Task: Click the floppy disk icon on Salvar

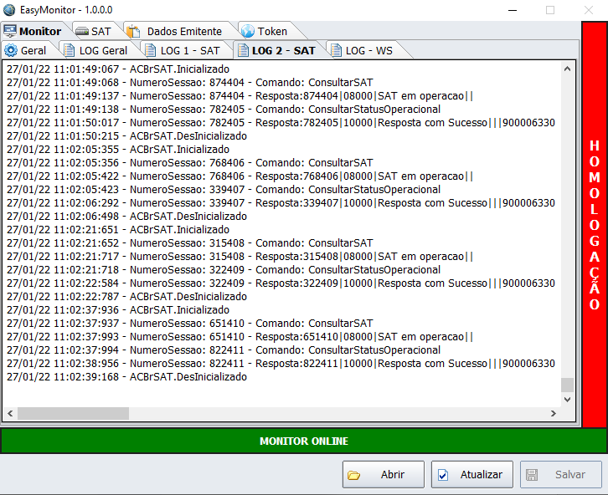Action: pyautogui.click(x=532, y=475)
